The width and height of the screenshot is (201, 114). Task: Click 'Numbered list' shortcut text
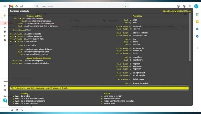[138, 48]
